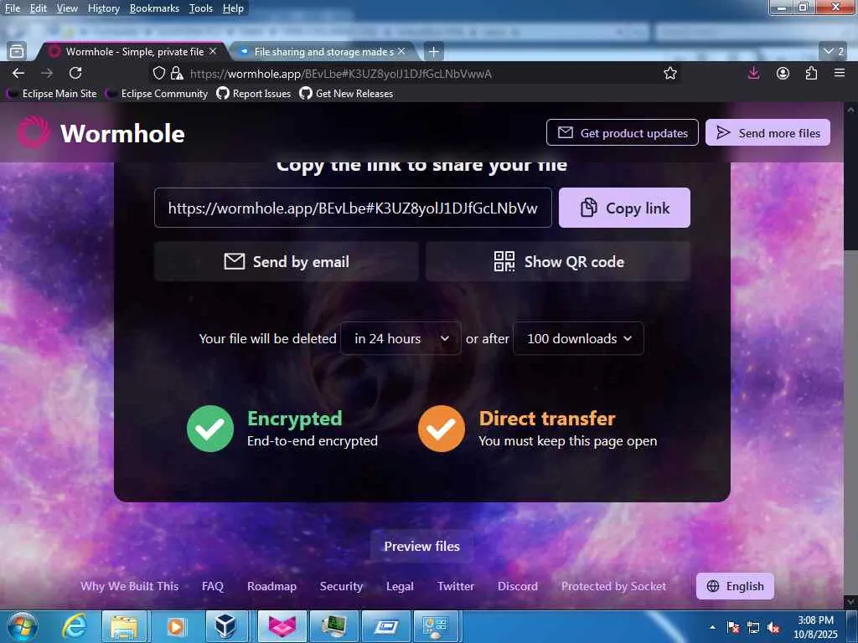
Task: Expand the list all tabs chevron
Action: tap(834, 51)
